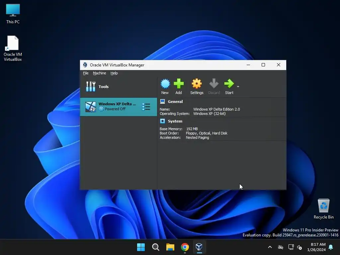
Task: Show hidden icons in system tray
Action: [270, 247]
